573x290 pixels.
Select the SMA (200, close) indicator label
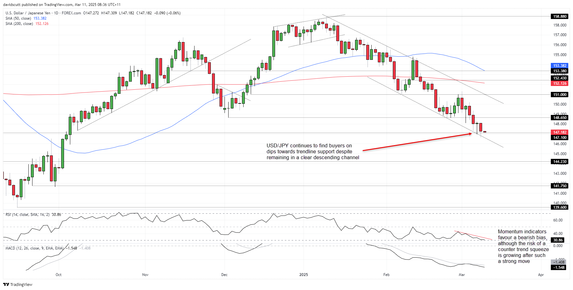pyautogui.click(x=19, y=24)
